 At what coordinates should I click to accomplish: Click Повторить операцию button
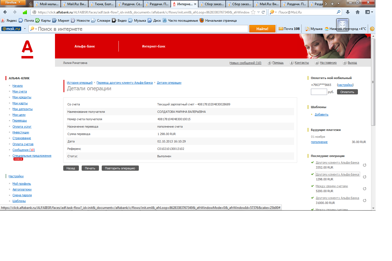click(x=120, y=168)
